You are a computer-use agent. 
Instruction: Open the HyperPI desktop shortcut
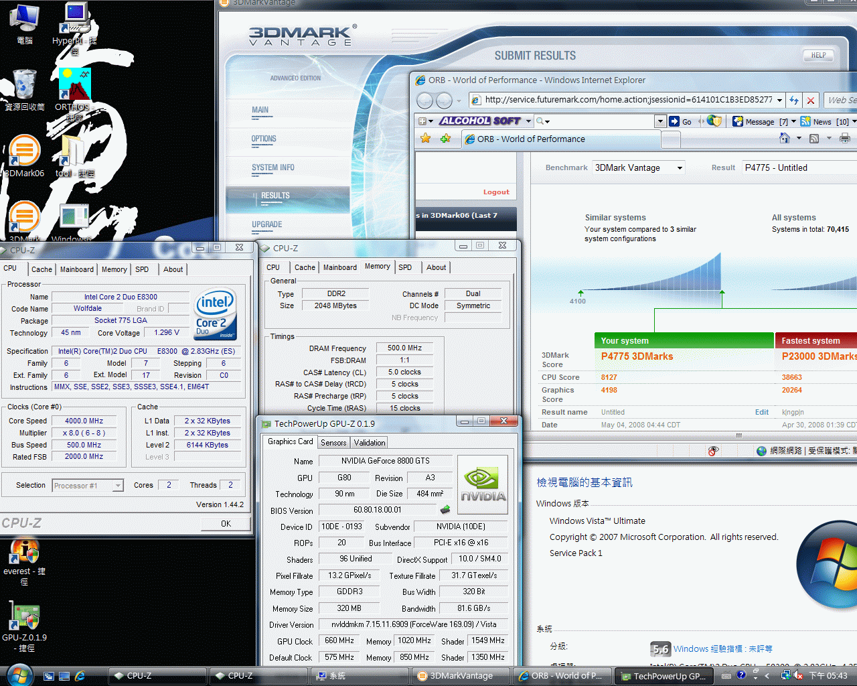pyautogui.click(x=75, y=28)
